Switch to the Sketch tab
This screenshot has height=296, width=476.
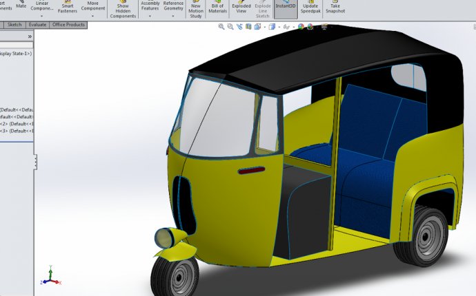[14, 25]
